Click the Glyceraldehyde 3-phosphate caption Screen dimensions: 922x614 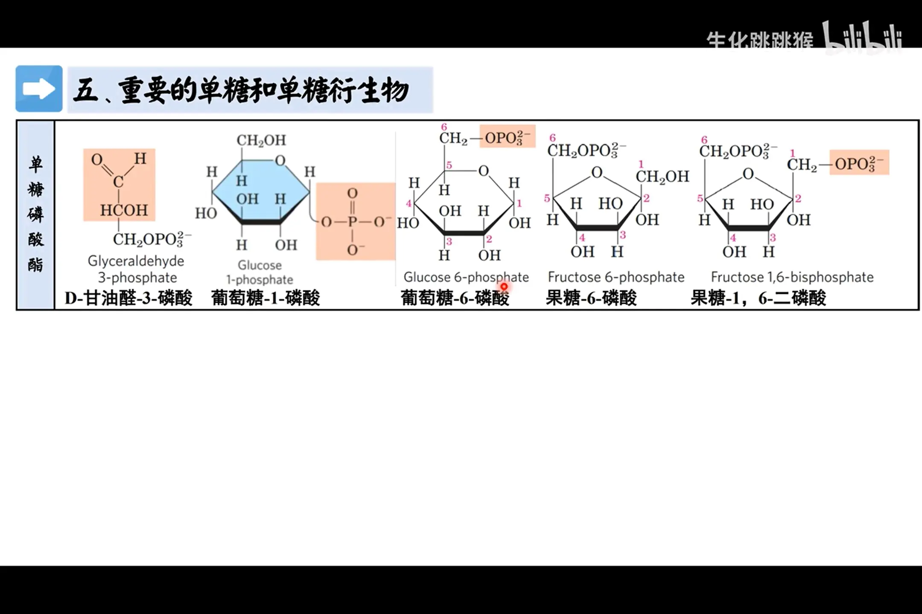136,269
